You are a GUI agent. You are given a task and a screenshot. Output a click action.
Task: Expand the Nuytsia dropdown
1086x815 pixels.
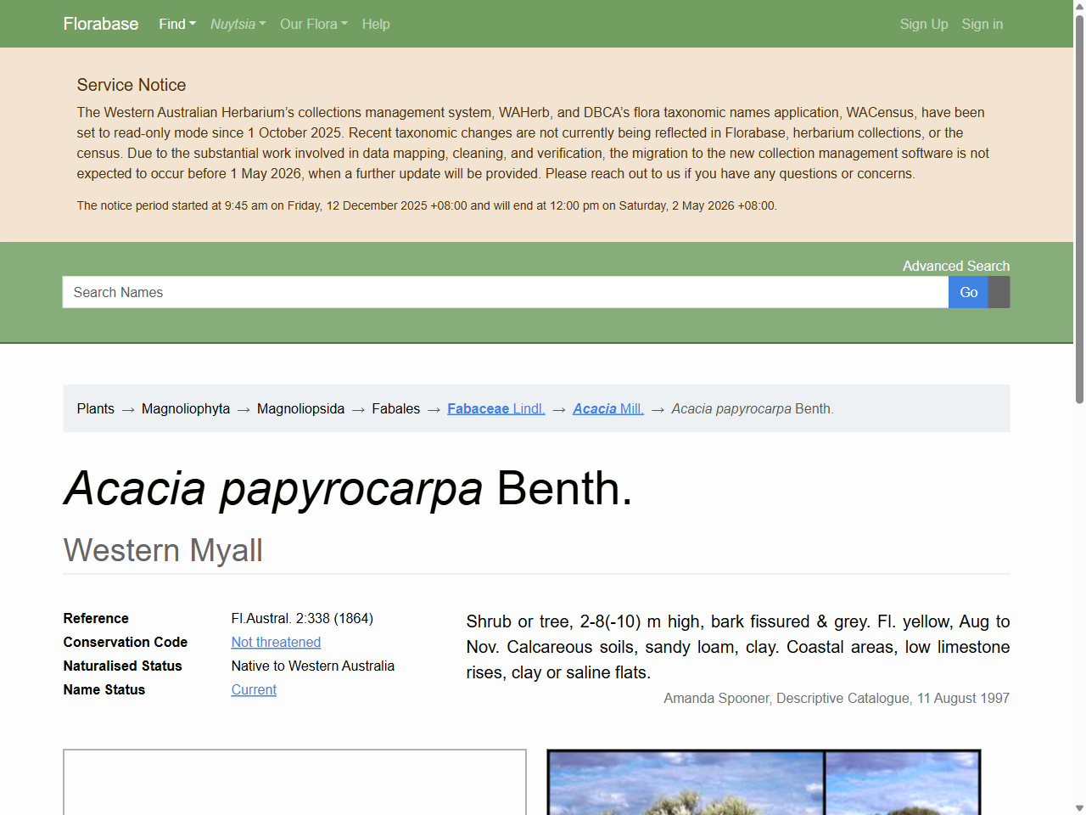click(x=238, y=24)
